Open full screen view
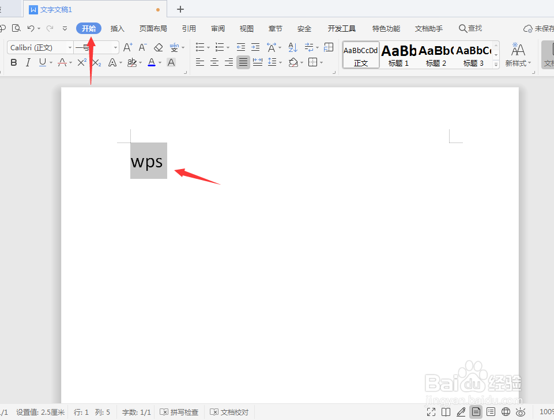 431,412
